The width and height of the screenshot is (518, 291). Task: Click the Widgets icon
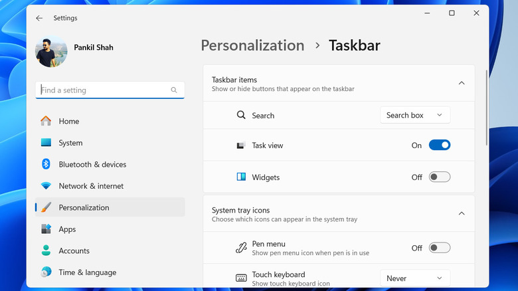coord(241,177)
